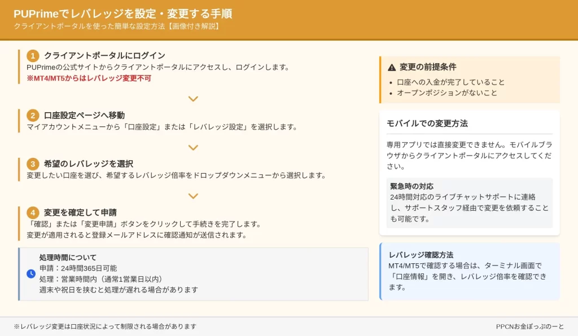Click the line 処理：営業時間内（通常1営業日以内）
Screen dimensions: 578x336
(x=100, y=279)
